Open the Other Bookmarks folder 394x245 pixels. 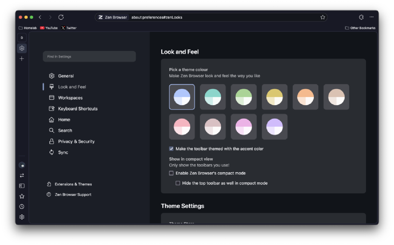click(360, 28)
